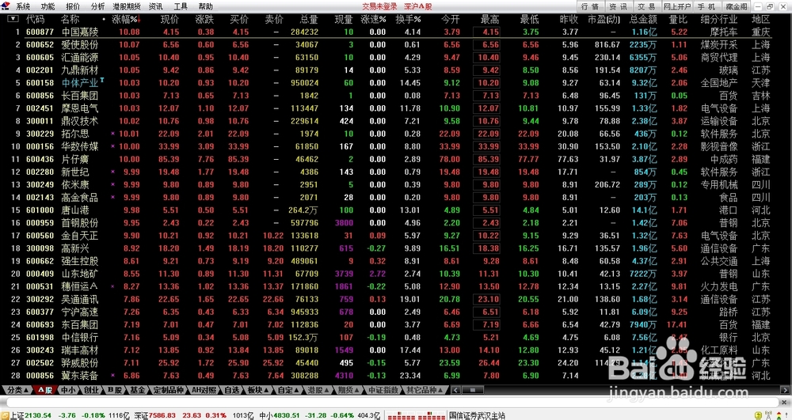The image size is (792, 420).
Task: Sort by the 市盈(动) column header
Action: click(x=604, y=19)
